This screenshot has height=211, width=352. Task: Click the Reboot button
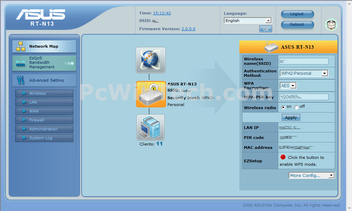coord(297,24)
